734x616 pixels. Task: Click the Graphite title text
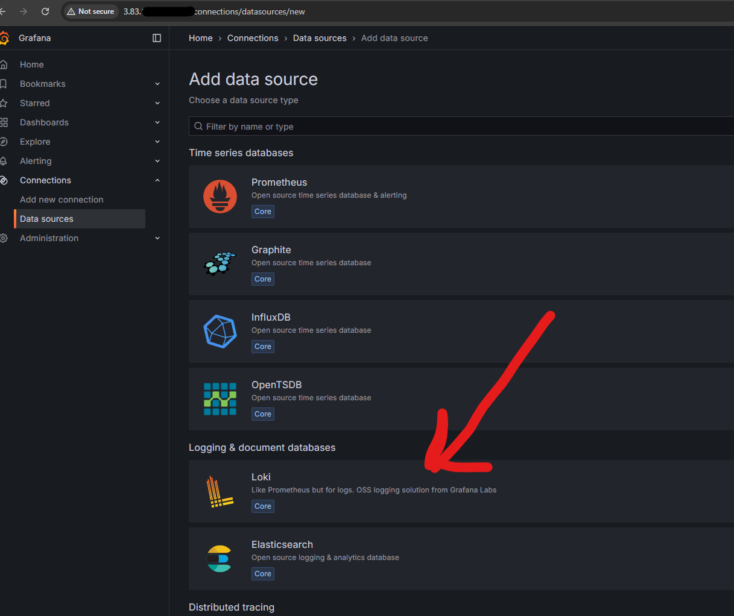[271, 250]
